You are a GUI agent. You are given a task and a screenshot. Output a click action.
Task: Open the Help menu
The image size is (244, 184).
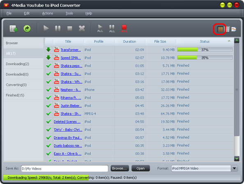click(89, 14)
